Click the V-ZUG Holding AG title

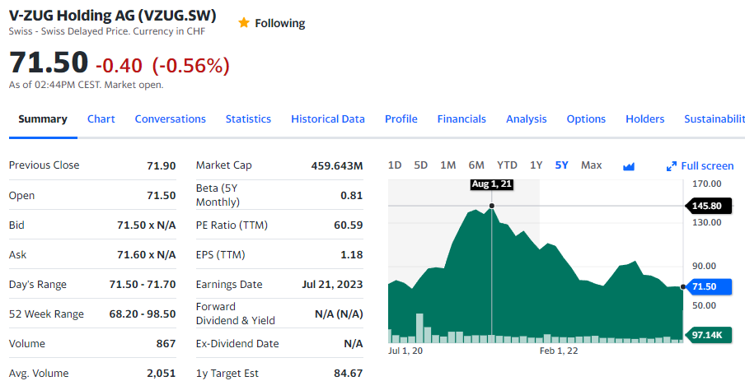click(113, 16)
